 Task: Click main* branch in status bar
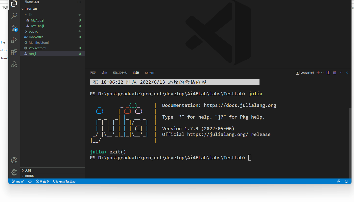(18, 181)
